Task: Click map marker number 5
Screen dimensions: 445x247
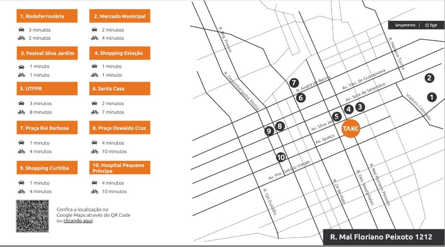Action: 337,116
